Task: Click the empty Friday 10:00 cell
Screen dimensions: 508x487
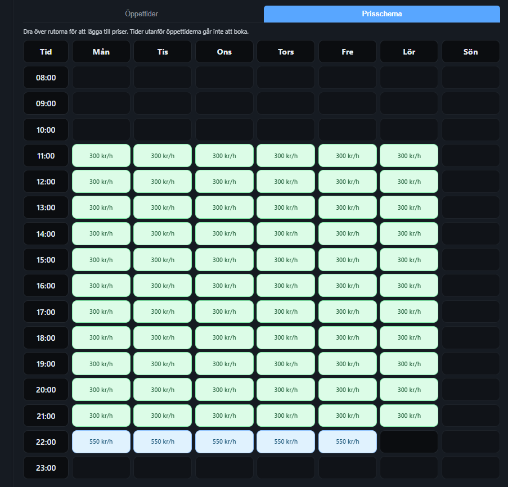Action: click(x=348, y=129)
